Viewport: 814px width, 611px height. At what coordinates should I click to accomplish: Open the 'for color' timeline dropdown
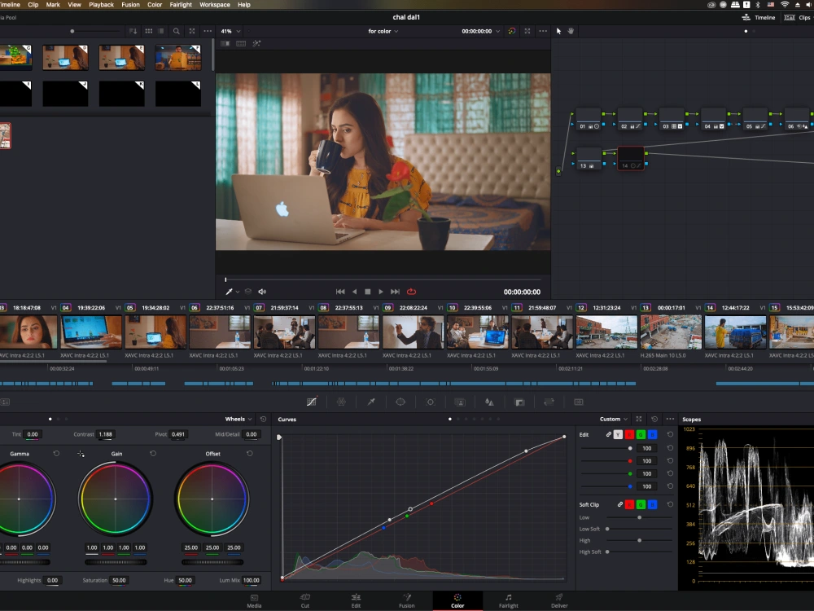(383, 31)
